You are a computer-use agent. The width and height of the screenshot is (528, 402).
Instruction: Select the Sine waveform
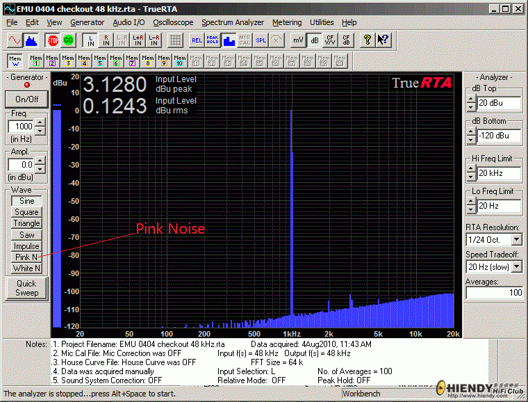26,201
